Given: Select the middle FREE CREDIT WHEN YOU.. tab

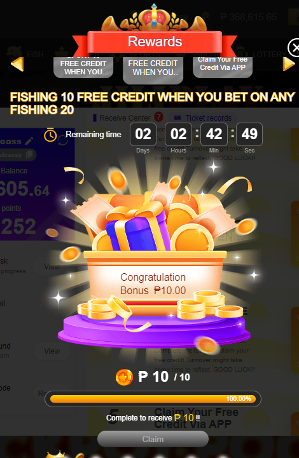Looking at the screenshot, I should pos(153,70).
